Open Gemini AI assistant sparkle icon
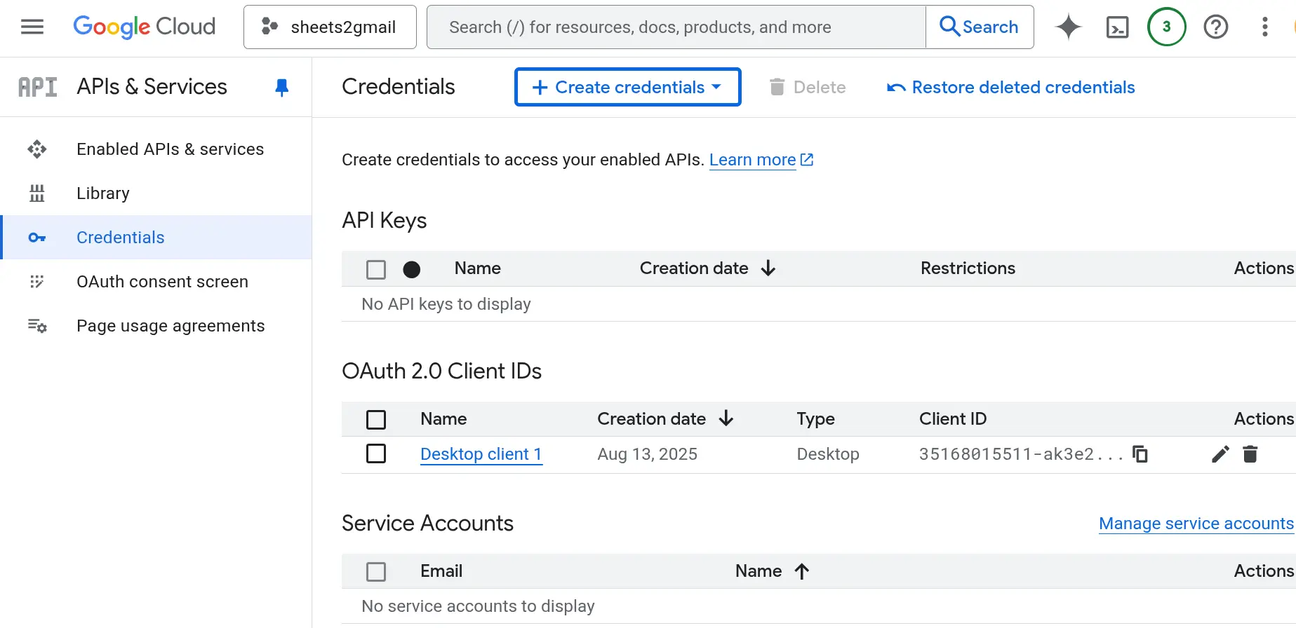 1068,27
